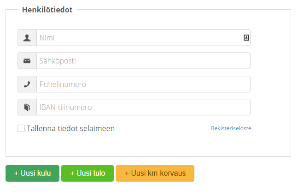Click the phone handset icon beside Puhelinnumero
298x195 pixels.
tap(27, 84)
